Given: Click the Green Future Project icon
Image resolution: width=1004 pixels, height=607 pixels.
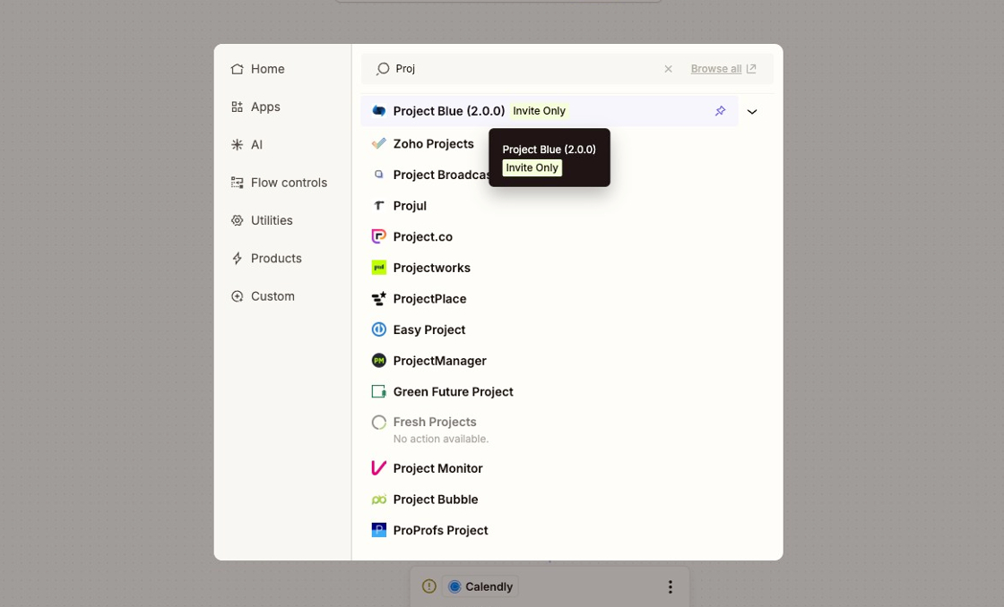Looking at the screenshot, I should point(379,391).
